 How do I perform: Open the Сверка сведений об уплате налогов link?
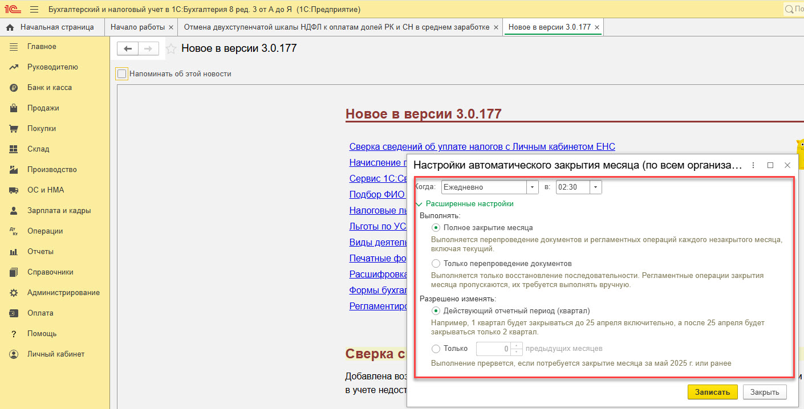482,146
